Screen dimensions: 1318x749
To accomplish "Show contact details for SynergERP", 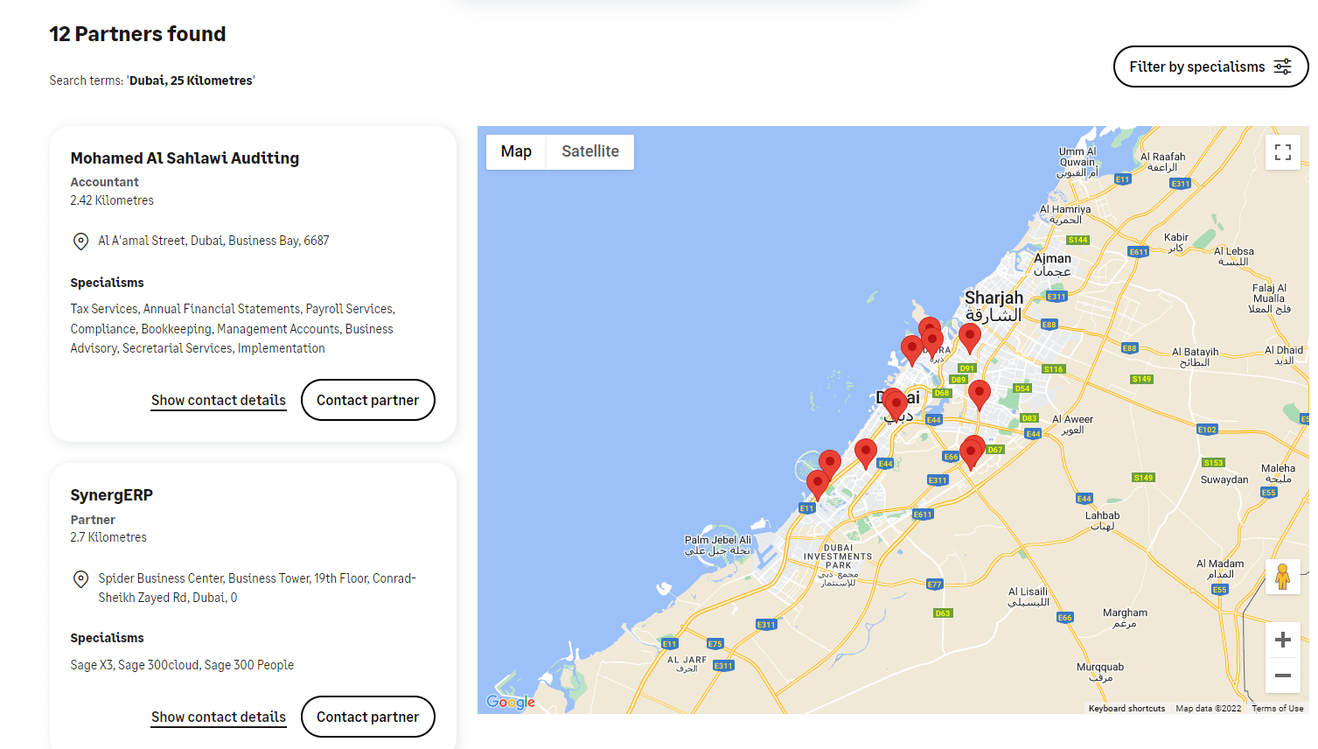I will coord(218,717).
